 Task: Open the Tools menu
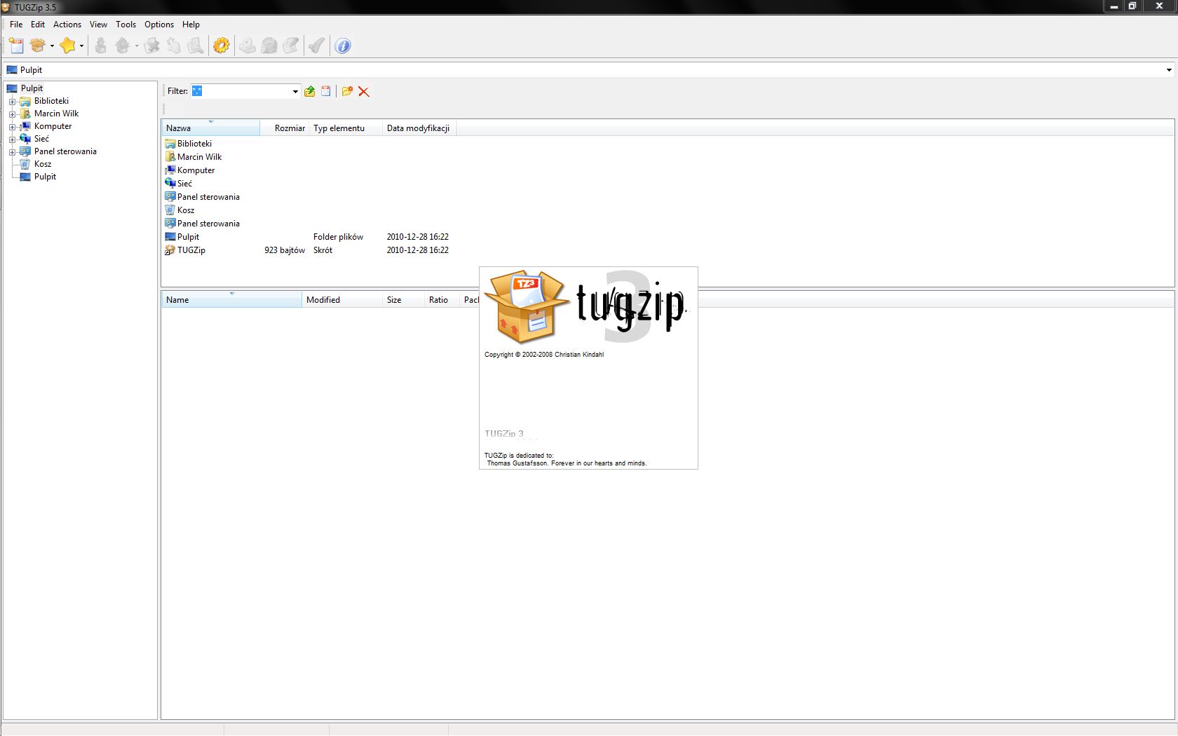click(126, 24)
